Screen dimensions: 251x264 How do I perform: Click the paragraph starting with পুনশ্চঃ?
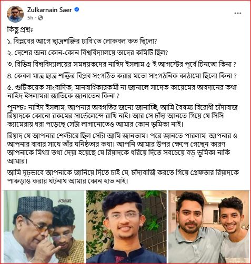(x=123, y=116)
